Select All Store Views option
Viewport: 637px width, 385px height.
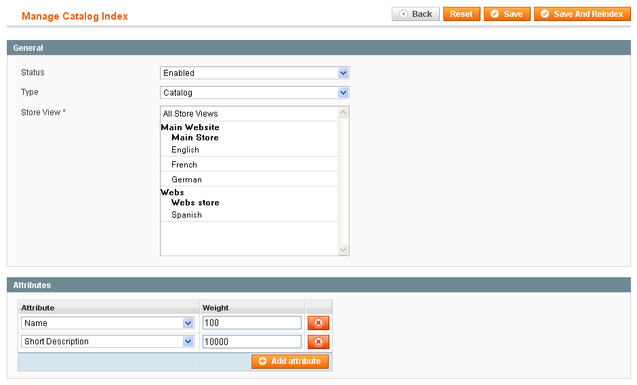click(x=190, y=114)
